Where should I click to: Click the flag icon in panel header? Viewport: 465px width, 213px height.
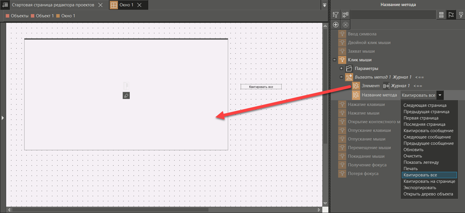[451, 15]
